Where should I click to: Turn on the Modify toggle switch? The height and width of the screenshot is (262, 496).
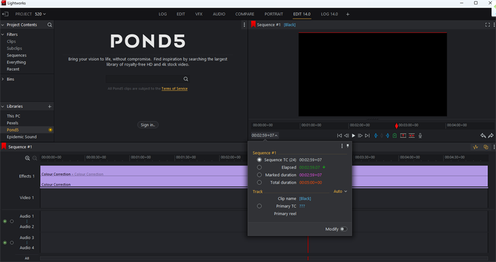click(343, 229)
